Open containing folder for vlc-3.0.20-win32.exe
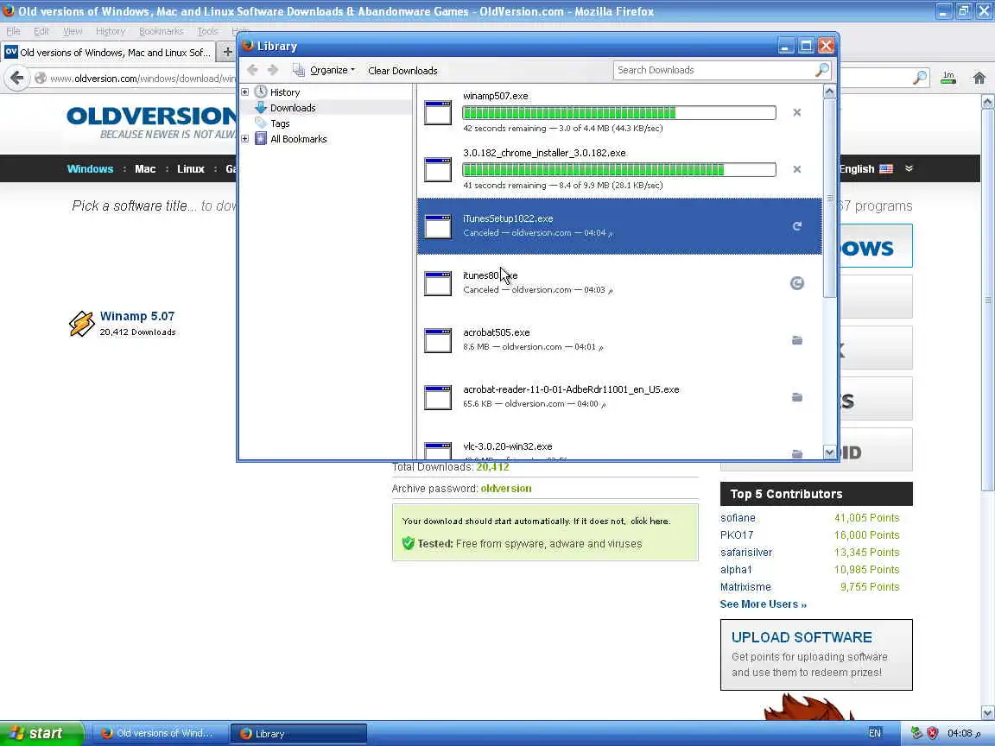This screenshot has width=995, height=746. [797, 453]
